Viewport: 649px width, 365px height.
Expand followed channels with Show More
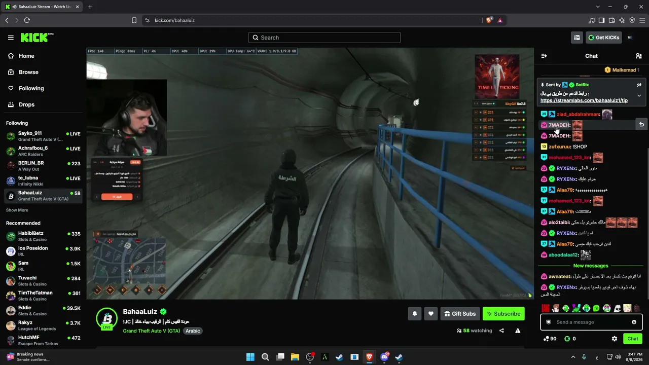[17, 210]
